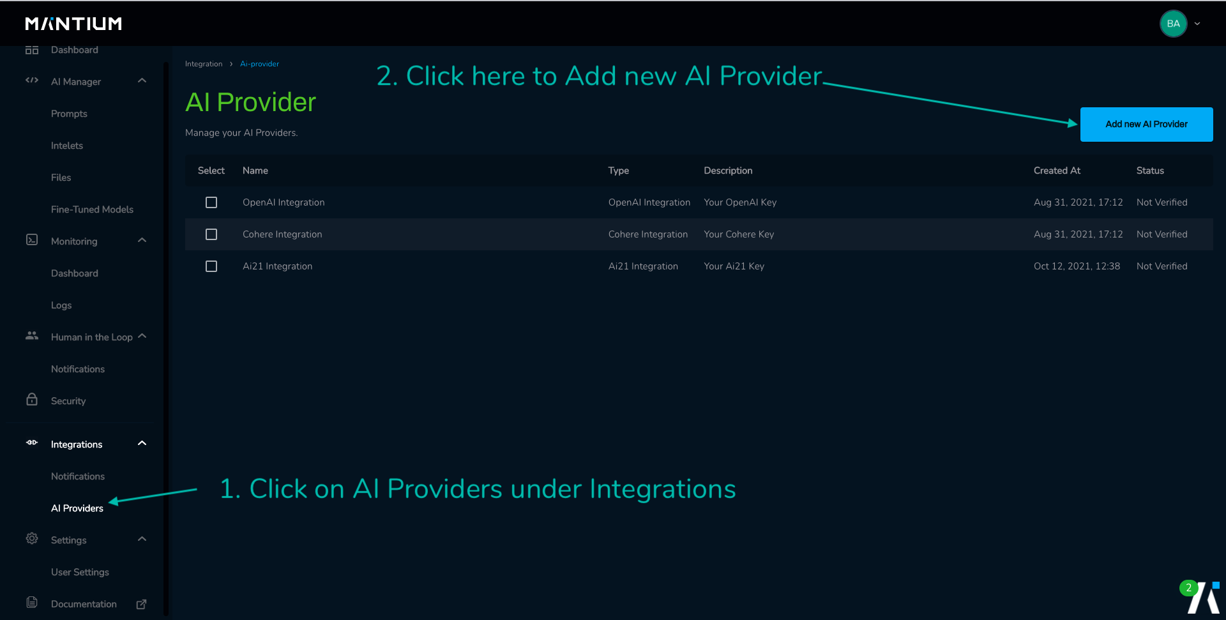Click the Security lock icon

click(32, 399)
